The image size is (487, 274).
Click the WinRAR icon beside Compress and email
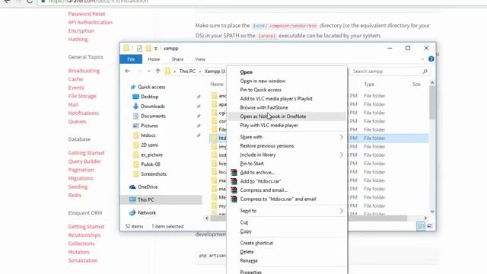coord(234,190)
